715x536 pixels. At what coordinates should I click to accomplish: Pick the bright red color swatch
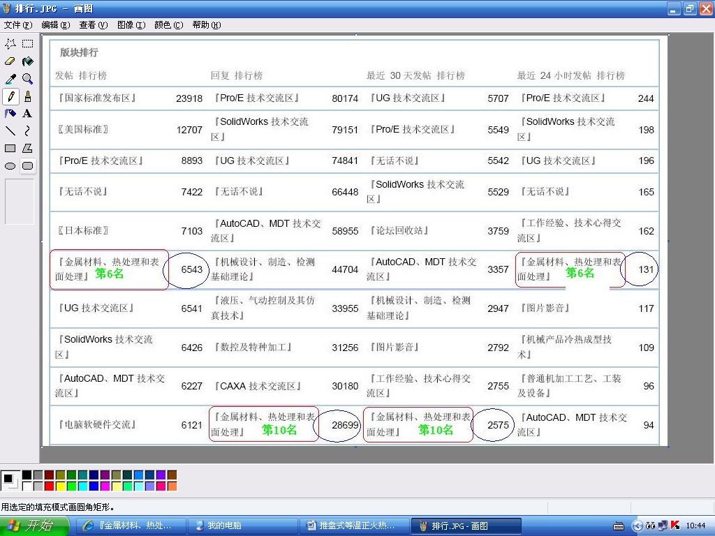[x=50, y=486]
